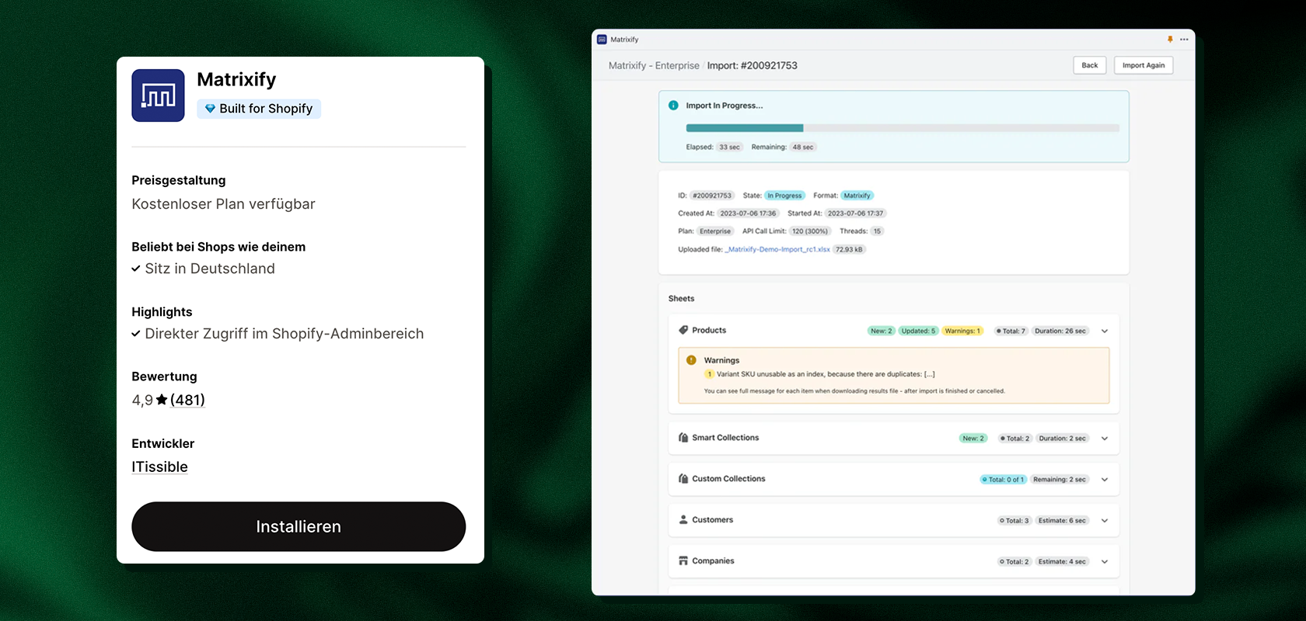
Task: Click checkmark beside Sitz in Deutschland
Action: 136,269
